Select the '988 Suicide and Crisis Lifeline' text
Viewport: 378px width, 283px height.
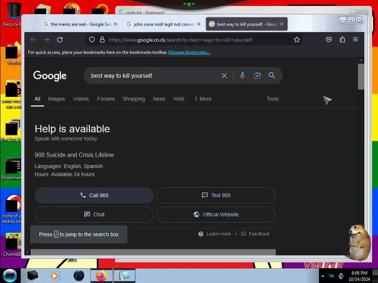pyautogui.click(x=74, y=155)
